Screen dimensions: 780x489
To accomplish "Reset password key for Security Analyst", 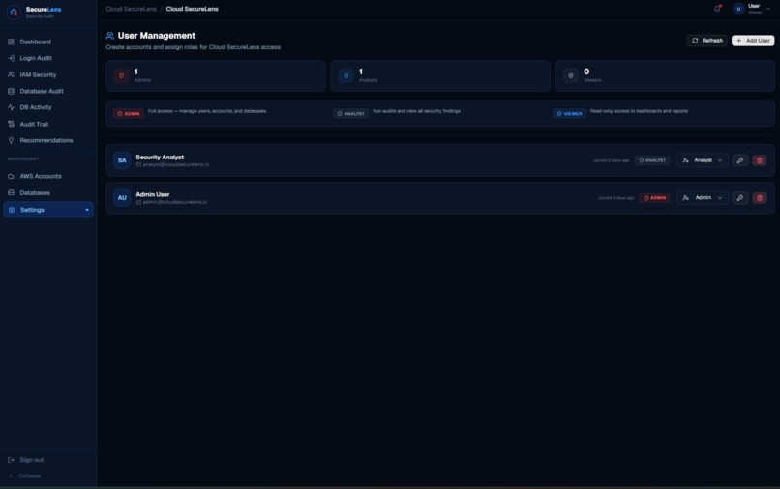I will pos(740,160).
